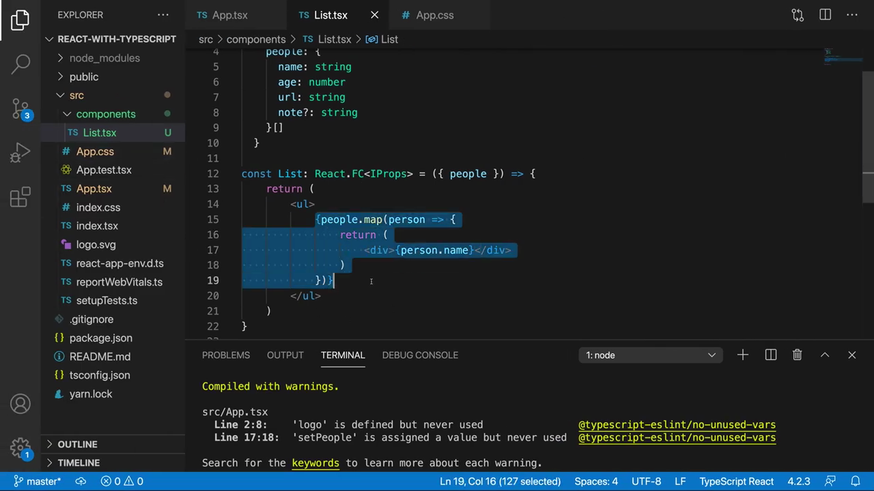Expand the OUTLINE section

(x=113, y=444)
